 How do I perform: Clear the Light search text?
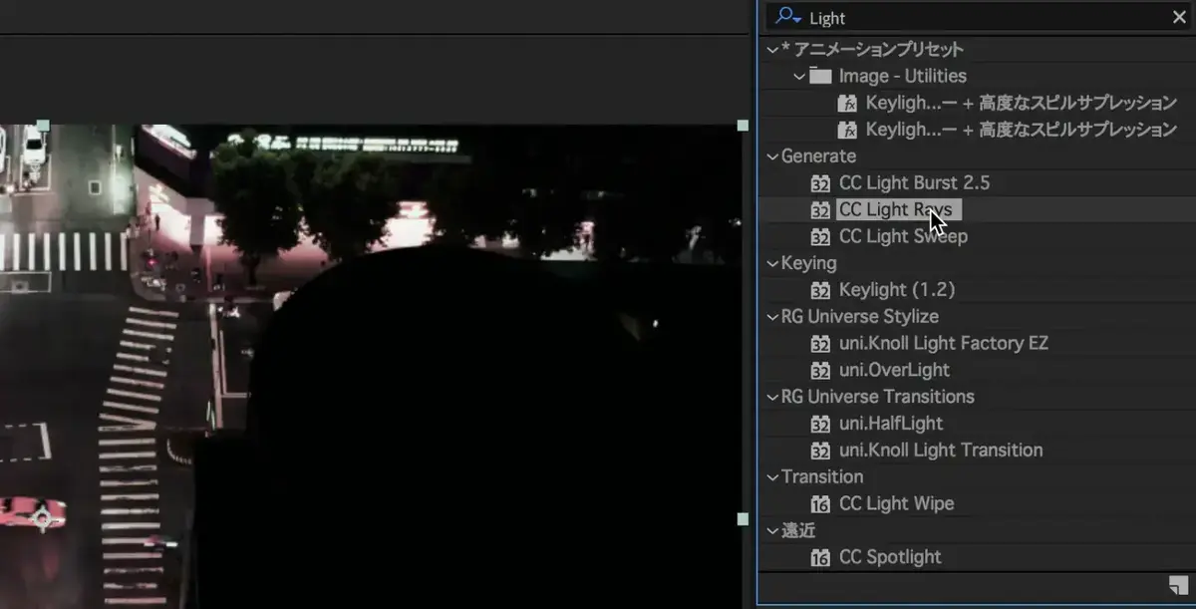1179,18
